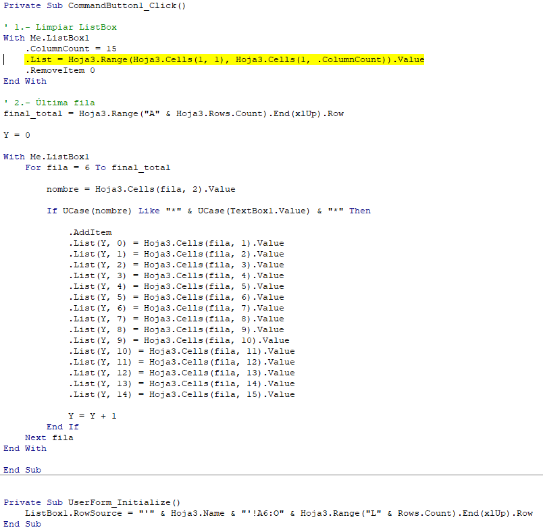Click the '.RemoveItem 0' line
Viewport: 543px width, 532px height.
pos(60,70)
